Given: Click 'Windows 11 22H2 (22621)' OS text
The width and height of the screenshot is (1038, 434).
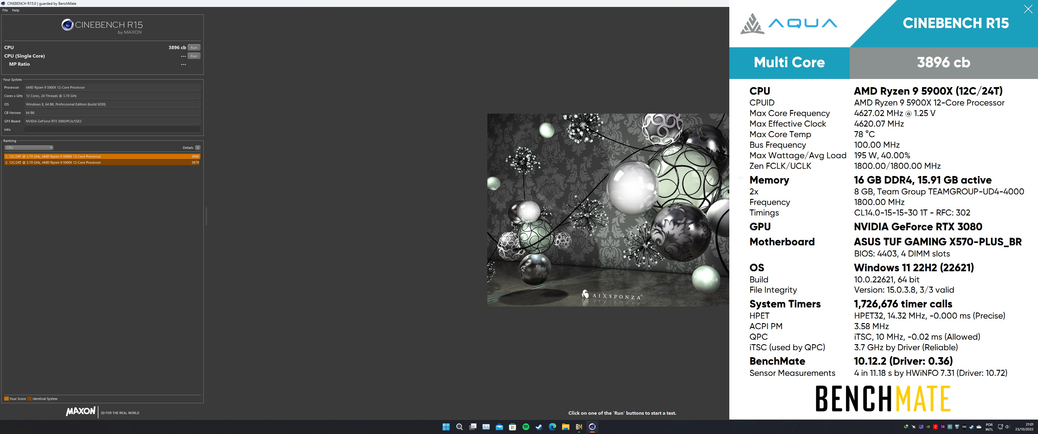Looking at the screenshot, I should tap(914, 268).
